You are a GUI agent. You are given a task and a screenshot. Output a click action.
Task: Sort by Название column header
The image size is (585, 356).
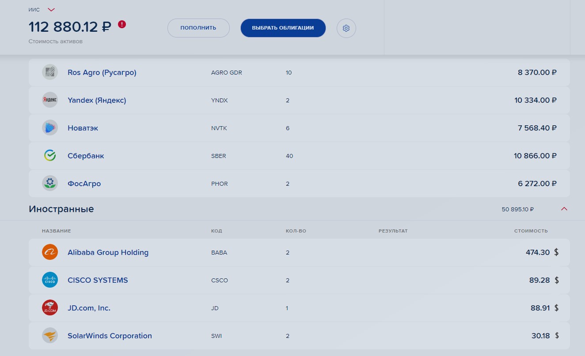pos(57,231)
